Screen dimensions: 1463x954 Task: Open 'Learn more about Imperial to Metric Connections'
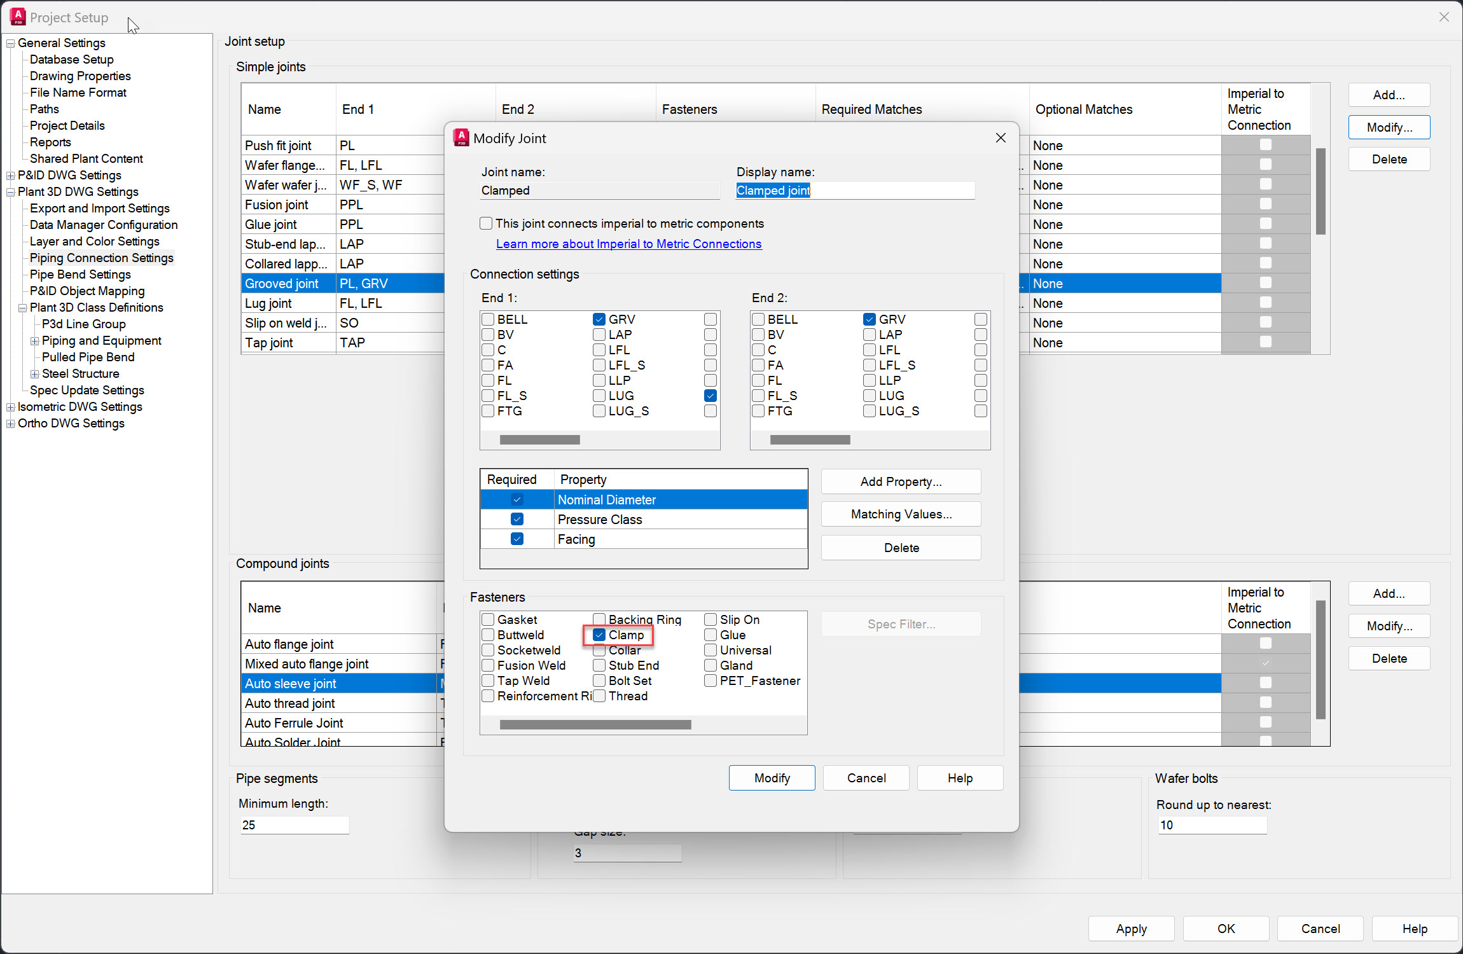tap(628, 244)
